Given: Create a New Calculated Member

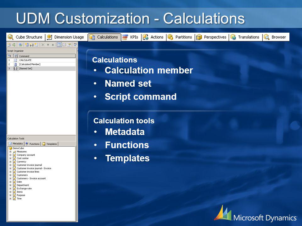Looking at the screenshot, I should (x=27, y=45).
